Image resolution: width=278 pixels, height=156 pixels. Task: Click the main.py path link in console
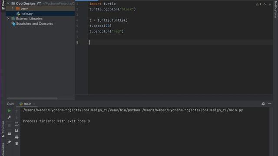(192, 110)
